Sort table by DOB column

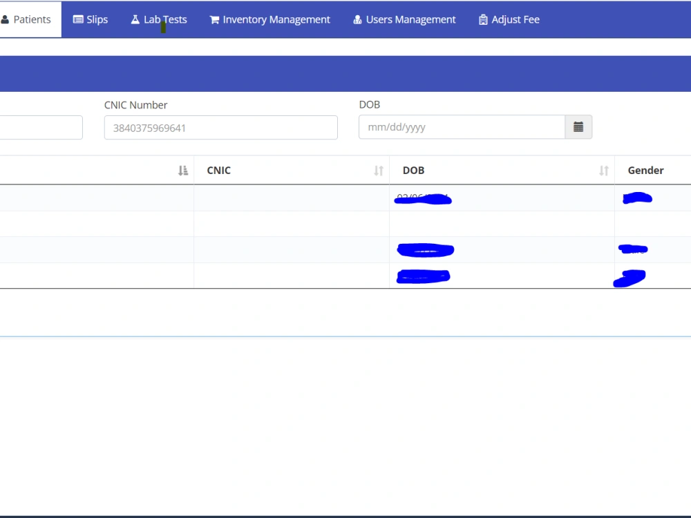coord(502,171)
